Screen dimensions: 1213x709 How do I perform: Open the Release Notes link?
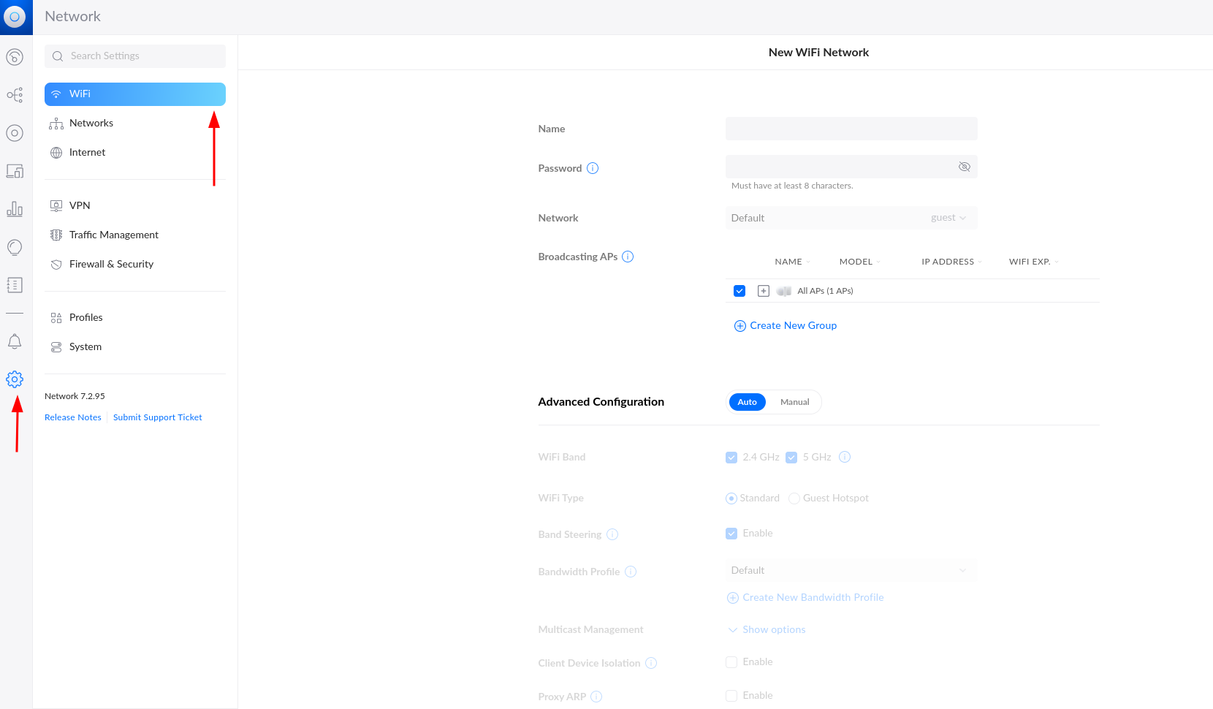coord(73,417)
